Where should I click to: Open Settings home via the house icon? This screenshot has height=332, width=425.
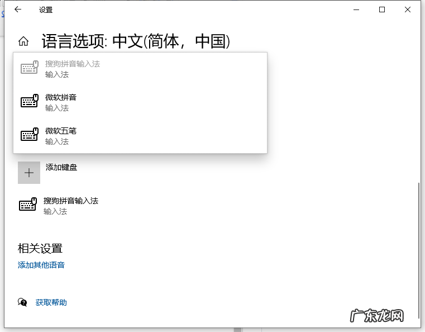[23, 41]
